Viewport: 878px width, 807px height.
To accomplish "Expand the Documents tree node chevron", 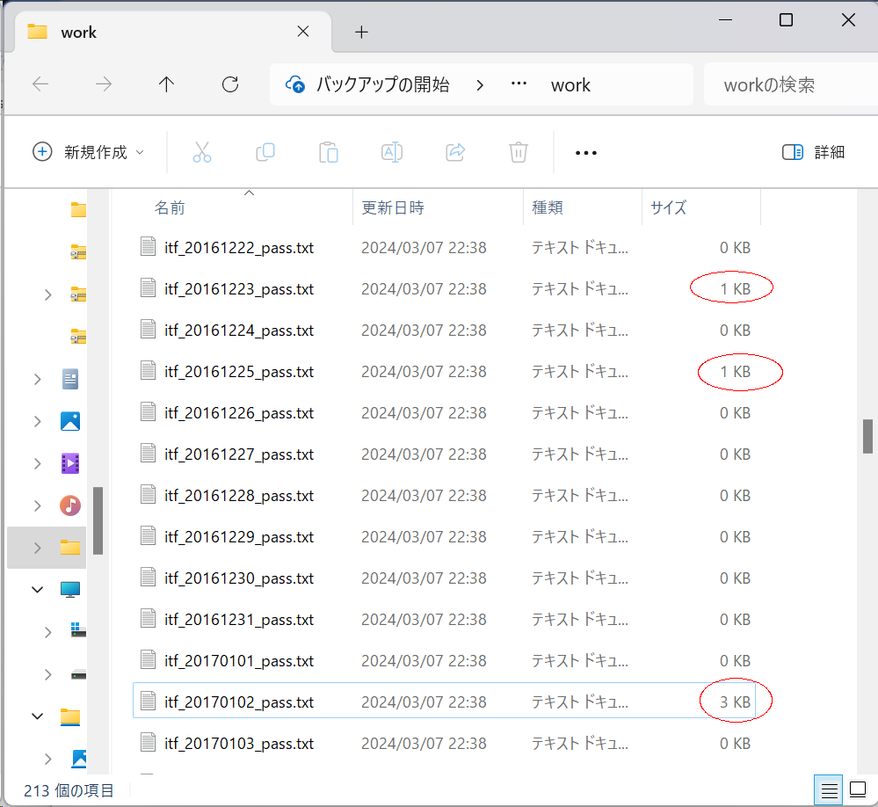I will pos(38,380).
